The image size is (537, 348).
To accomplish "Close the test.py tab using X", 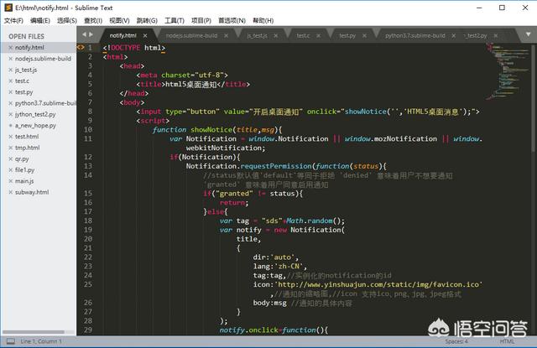I will pos(363,36).
